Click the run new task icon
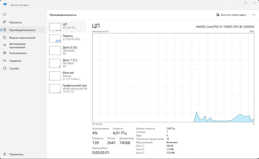Viewport: 259px width, 159px height. [218, 15]
